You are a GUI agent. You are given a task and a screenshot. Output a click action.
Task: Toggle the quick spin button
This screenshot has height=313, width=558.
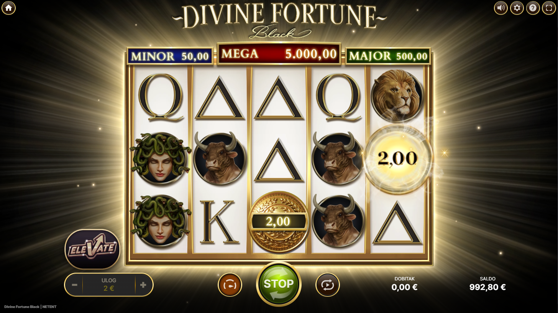pyautogui.click(x=230, y=285)
